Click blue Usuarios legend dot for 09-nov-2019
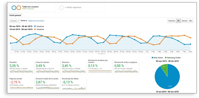The width and height of the screenshot is (199, 98). click(x=35, y=26)
